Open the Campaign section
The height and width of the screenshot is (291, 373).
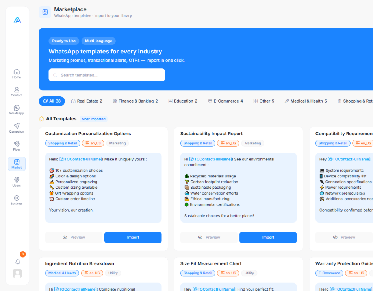pos(17,128)
